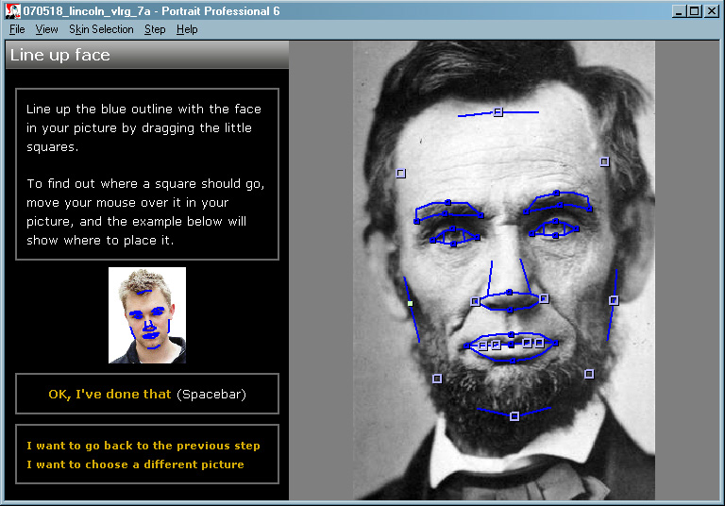
Task: Click the left temple square handle
Action: click(401, 174)
